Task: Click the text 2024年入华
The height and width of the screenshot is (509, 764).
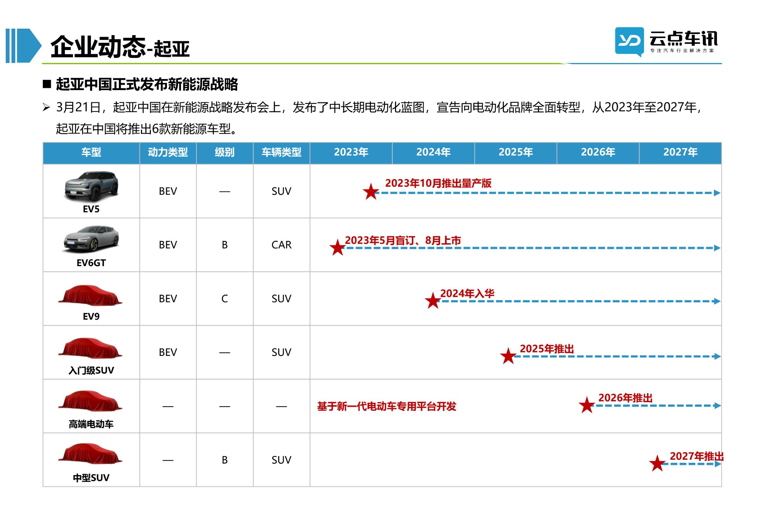Action: (467, 294)
